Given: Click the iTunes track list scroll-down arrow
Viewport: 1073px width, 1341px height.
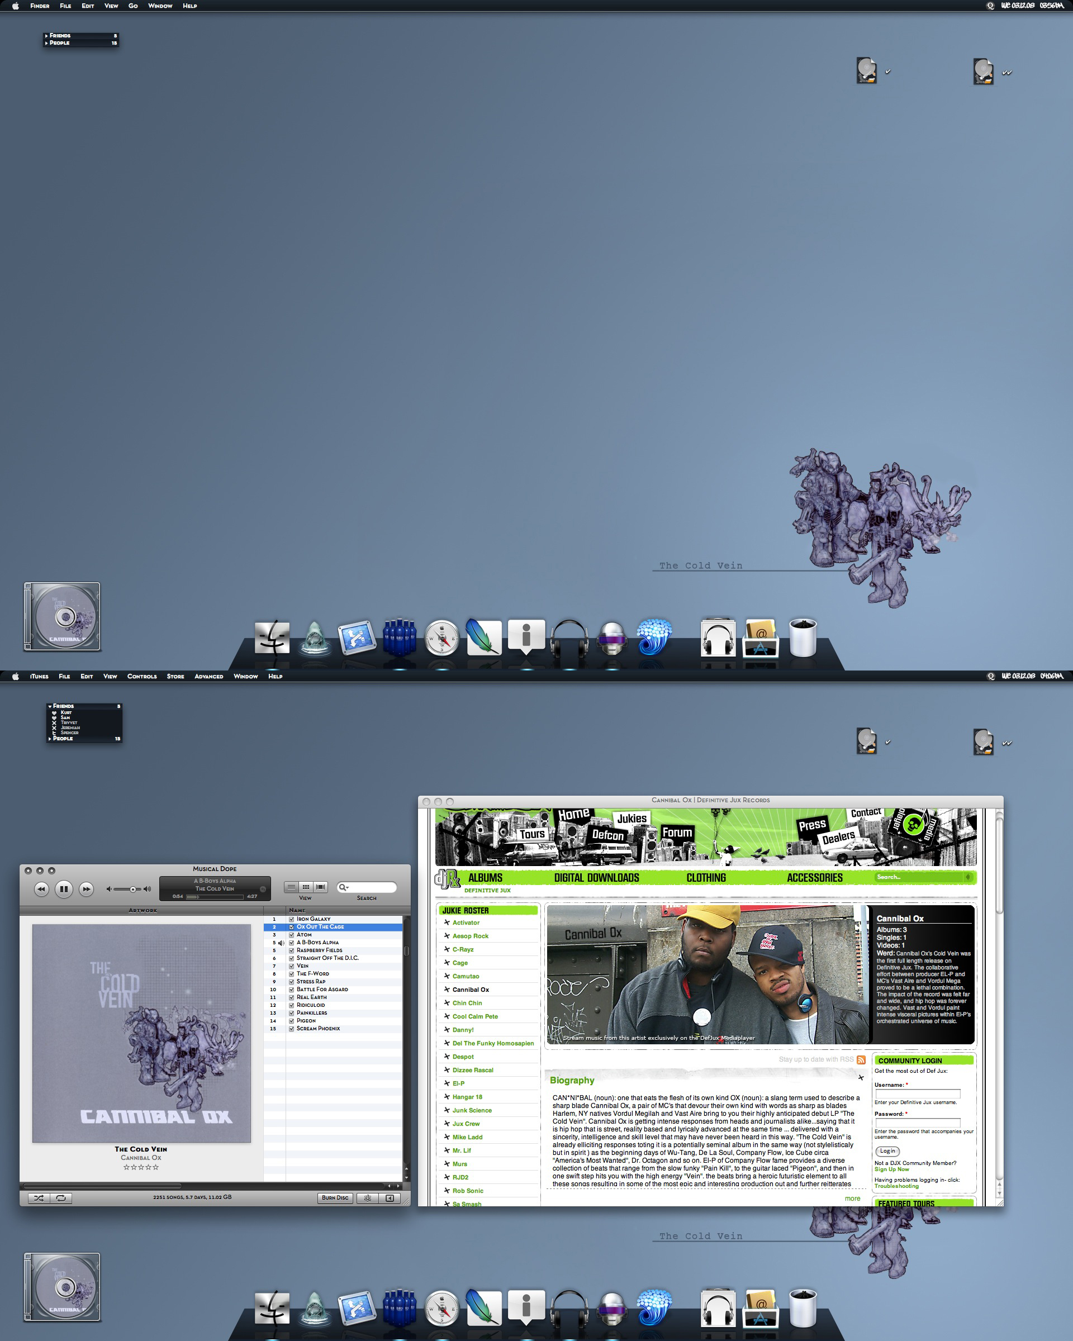Looking at the screenshot, I should [x=407, y=1177].
